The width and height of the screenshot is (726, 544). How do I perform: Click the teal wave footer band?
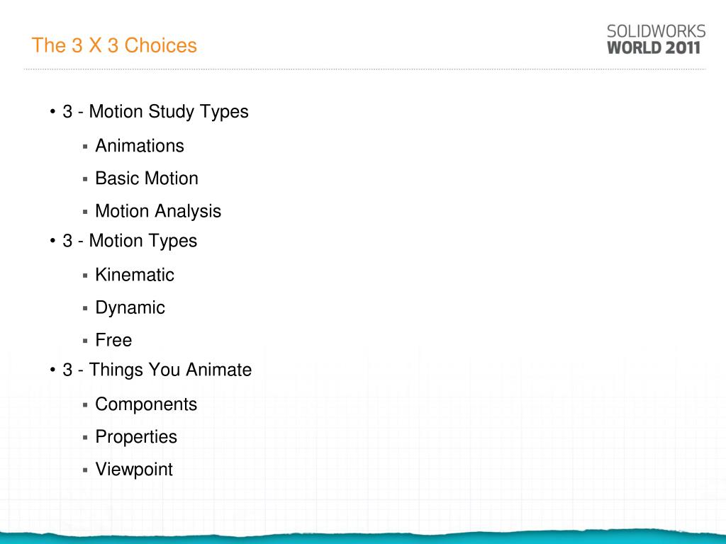363,538
